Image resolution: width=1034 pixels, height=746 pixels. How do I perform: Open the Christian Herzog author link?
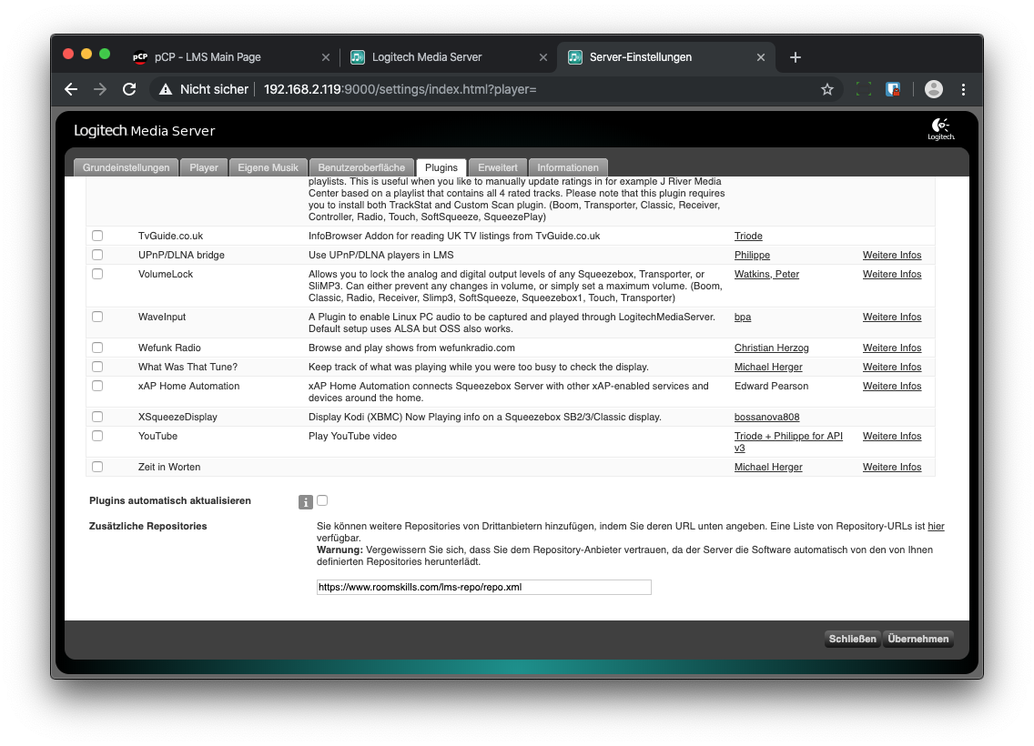pyautogui.click(x=772, y=348)
